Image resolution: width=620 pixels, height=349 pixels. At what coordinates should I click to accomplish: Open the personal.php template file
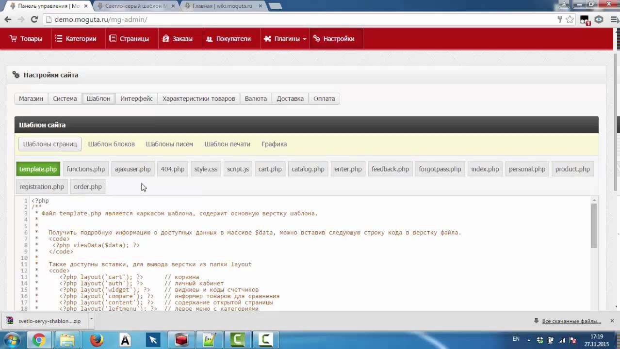tap(527, 169)
